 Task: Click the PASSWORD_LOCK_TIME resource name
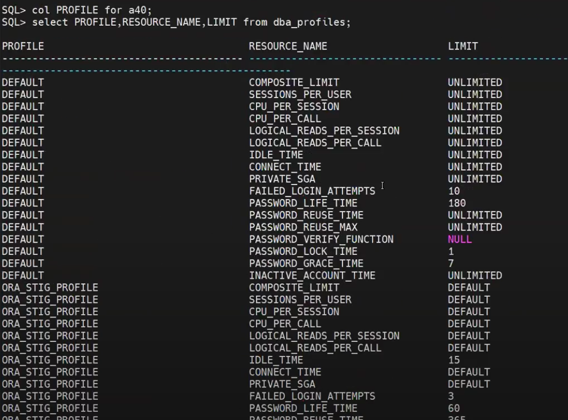[x=303, y=252]
